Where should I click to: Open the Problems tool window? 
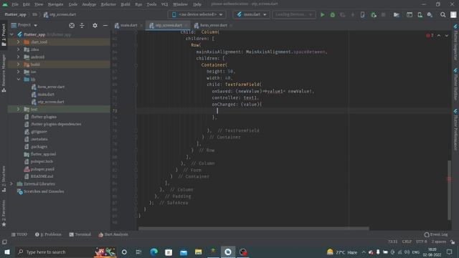pyautogui.click(x=48, y=234)
